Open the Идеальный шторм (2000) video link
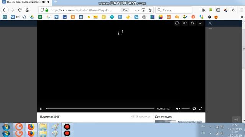 click(x=189, y=122)
